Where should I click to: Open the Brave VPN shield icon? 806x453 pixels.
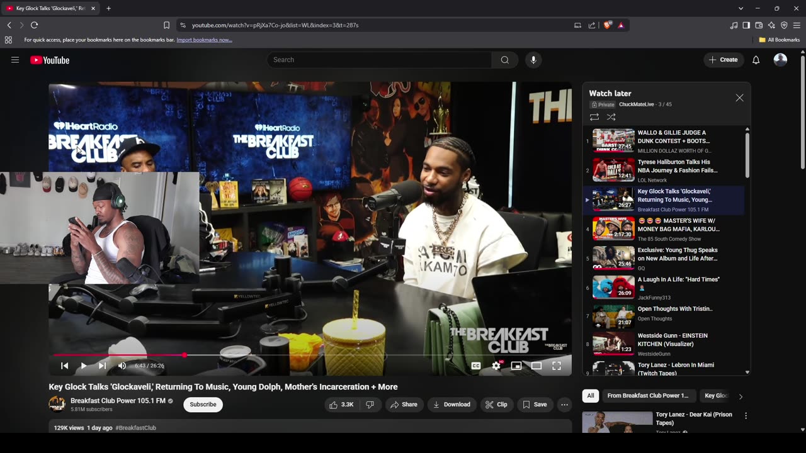(784, 25)
